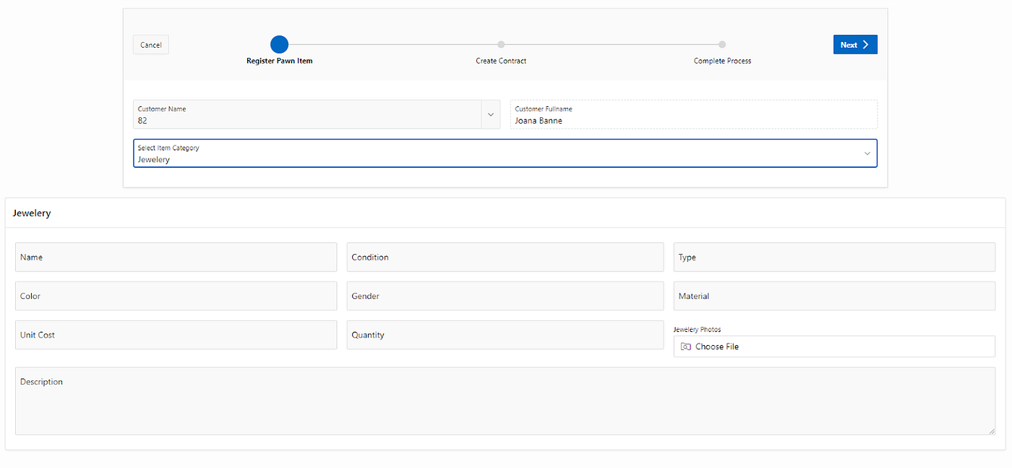Viewport: 1012px width, 468px height.
Task: Click the camera icon in Jewelery Photos
Action: coord(685,346)
